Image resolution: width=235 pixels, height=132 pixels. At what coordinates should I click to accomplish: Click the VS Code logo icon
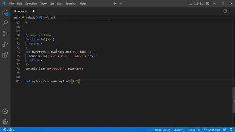point(4,3)
